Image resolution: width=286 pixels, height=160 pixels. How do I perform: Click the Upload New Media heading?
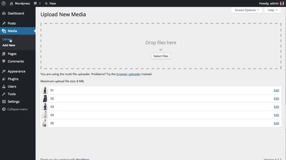click(x=63, y=15)
